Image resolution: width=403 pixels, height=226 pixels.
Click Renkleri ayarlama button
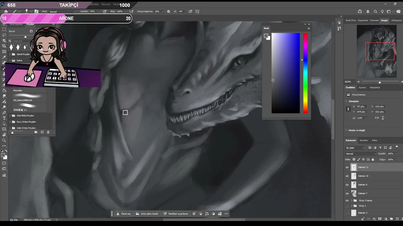click(176, 214)
